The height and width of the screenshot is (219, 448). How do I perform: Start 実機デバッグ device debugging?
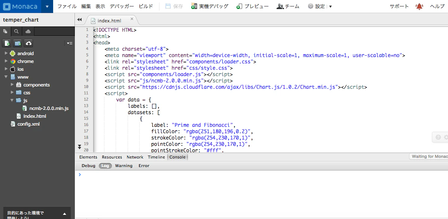point(210,6)
